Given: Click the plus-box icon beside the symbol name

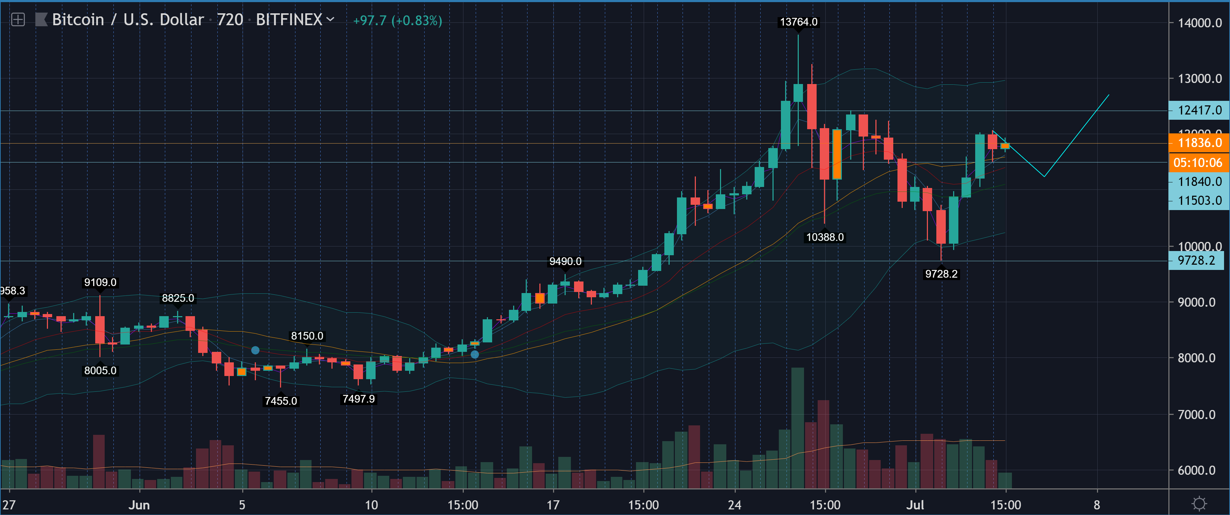Looking at the screenshot, I should [x=18, y=20].
